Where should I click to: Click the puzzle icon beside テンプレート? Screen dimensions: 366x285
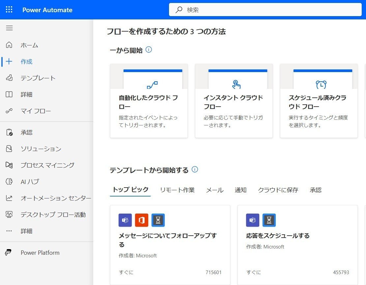[9, 78]
